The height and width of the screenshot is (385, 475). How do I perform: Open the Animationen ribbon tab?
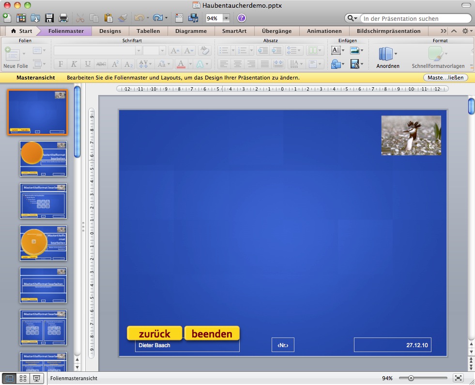point(324,31)
